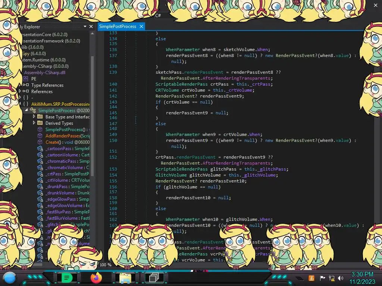
Task: Select the PresentationFramework (6.0.2.0) assembly
Action: [x=50, y=41]
